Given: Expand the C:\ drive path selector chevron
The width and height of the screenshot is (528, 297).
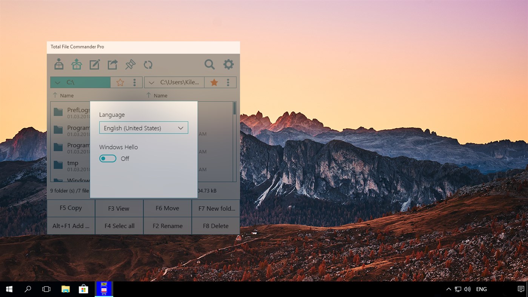Looking at the screenshot, I should pos(57,82).
